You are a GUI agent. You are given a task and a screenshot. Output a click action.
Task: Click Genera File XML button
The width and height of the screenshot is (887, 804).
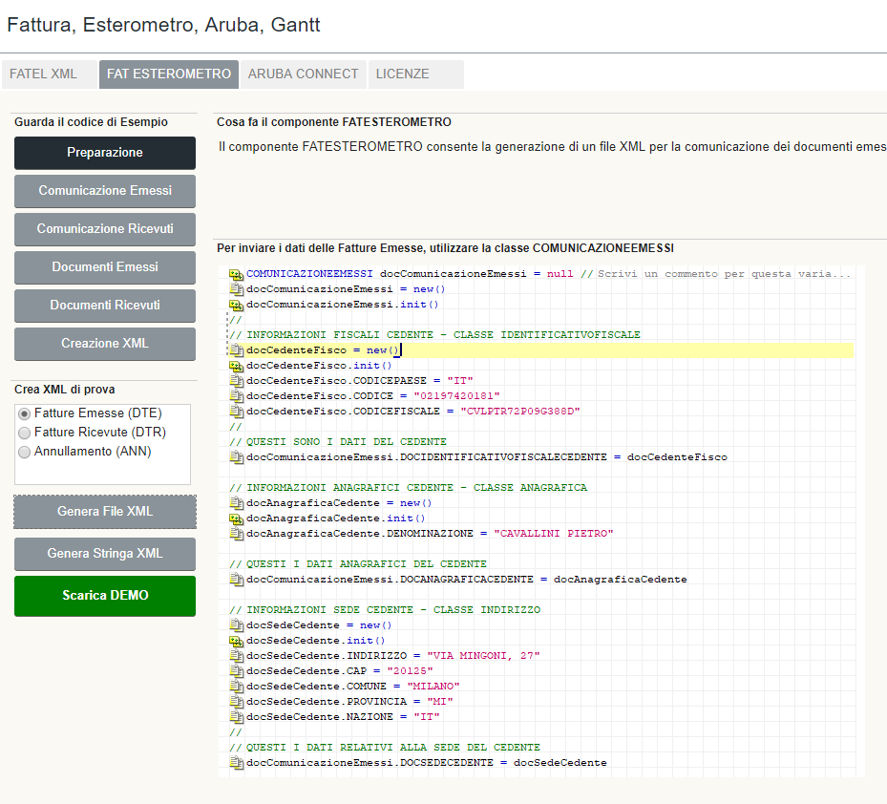pos(105,512)
